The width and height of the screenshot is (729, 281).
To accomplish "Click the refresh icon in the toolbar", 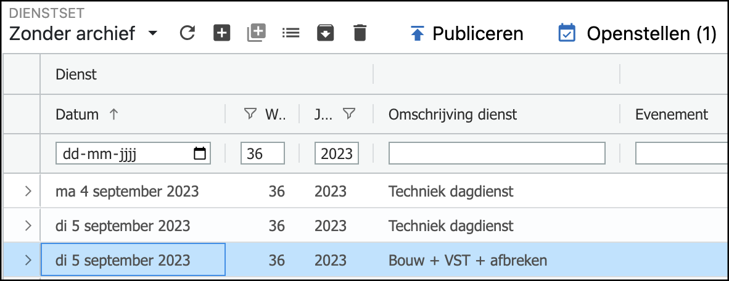I will click(x=187, y=33).
